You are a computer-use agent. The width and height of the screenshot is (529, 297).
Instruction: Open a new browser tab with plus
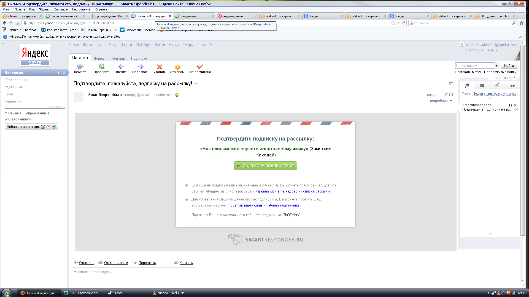[x=521, y=16]
